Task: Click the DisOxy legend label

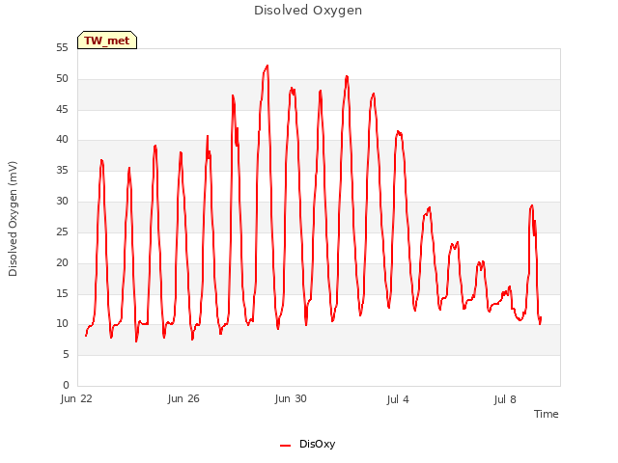Action: (x=317, y=444)
